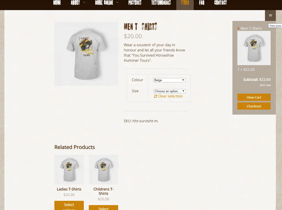This screenshot has height=210, width=282.
Task: Open the Colour dropdown showing Beige
Action: click(169, 80)
